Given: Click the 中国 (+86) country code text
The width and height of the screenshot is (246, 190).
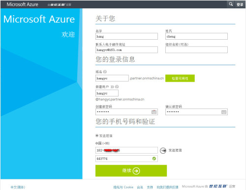Looking at the screenshot, I should 102,143.
